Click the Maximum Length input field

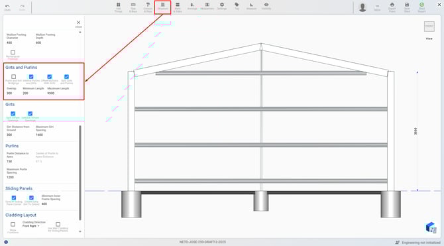click(x=58, y=93)
